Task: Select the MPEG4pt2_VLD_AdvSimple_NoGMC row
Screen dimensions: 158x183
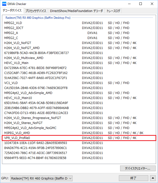Action: click(79, 128)
